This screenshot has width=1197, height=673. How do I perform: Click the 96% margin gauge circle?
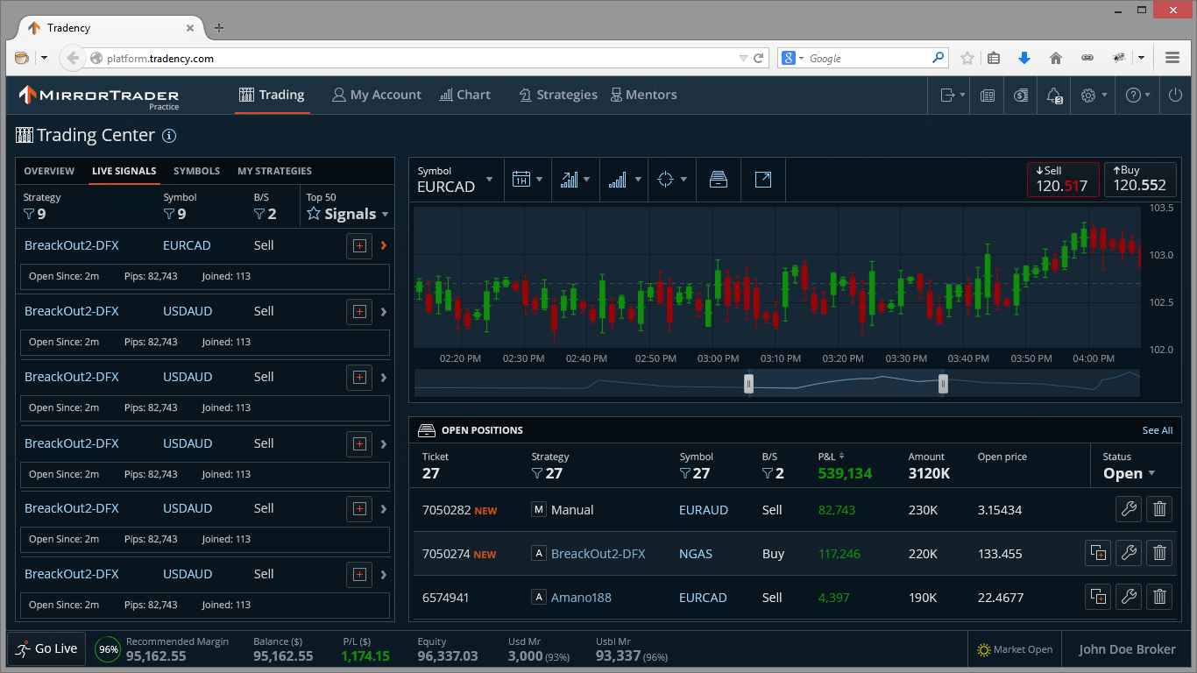pos(108,650)
